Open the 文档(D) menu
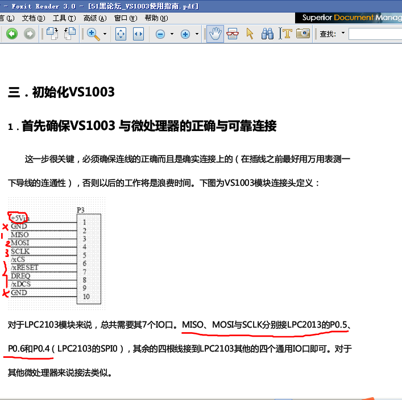Viewport: 402px width, 400px height. tap(34, 18)
